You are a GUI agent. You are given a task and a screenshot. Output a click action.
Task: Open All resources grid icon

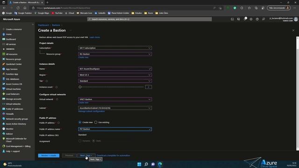(x=4, y=54)
